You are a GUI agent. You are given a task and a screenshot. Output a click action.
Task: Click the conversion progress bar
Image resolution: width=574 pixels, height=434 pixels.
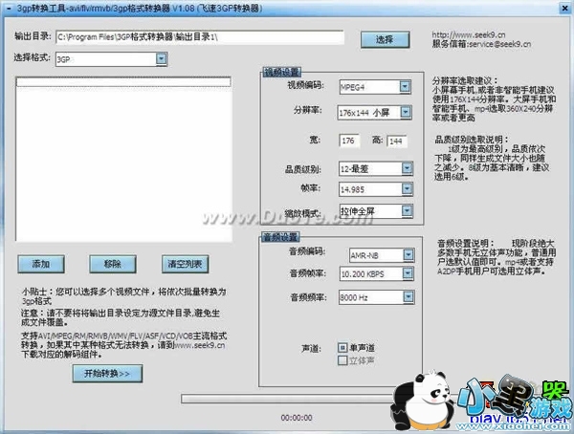click(x=287, y=399)
